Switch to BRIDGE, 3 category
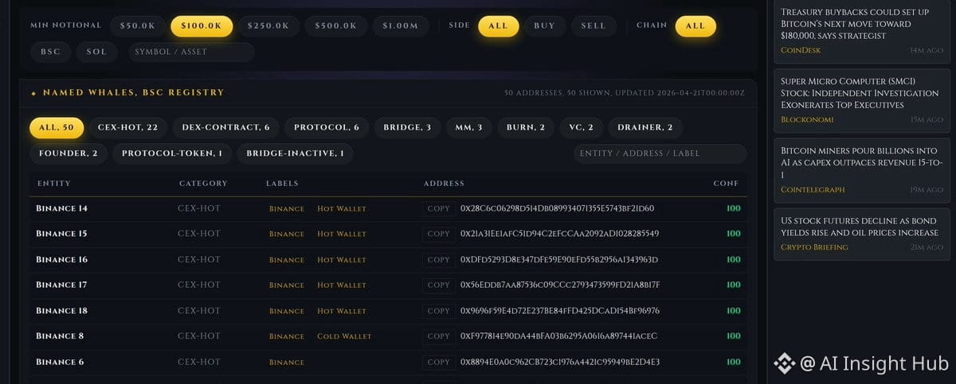956x384 pixels. (407, 127)
